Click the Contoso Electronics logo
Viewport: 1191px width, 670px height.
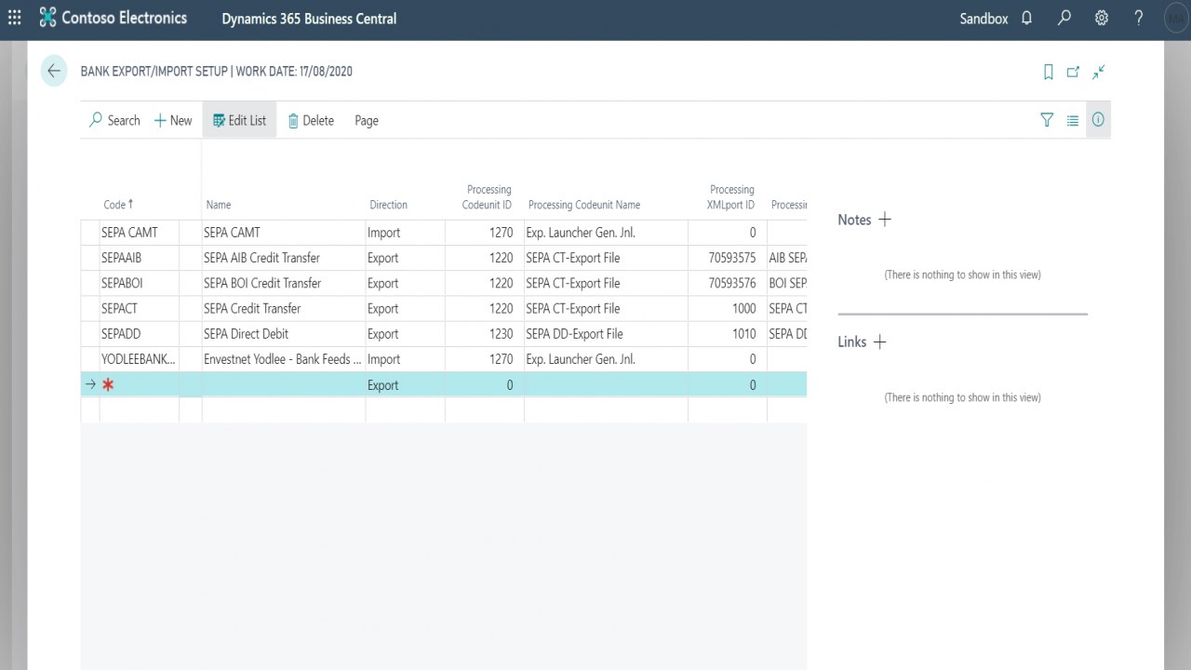pos(114,18)
